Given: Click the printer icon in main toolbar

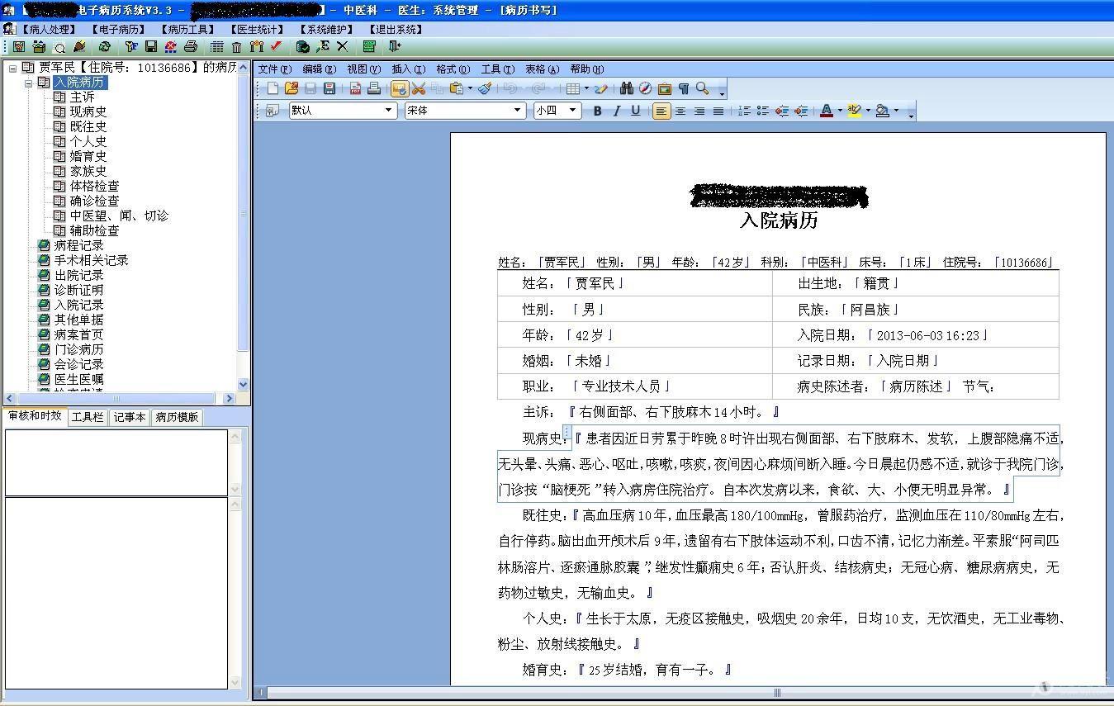Looking at the screenshot, I should (x=191, y=46).
